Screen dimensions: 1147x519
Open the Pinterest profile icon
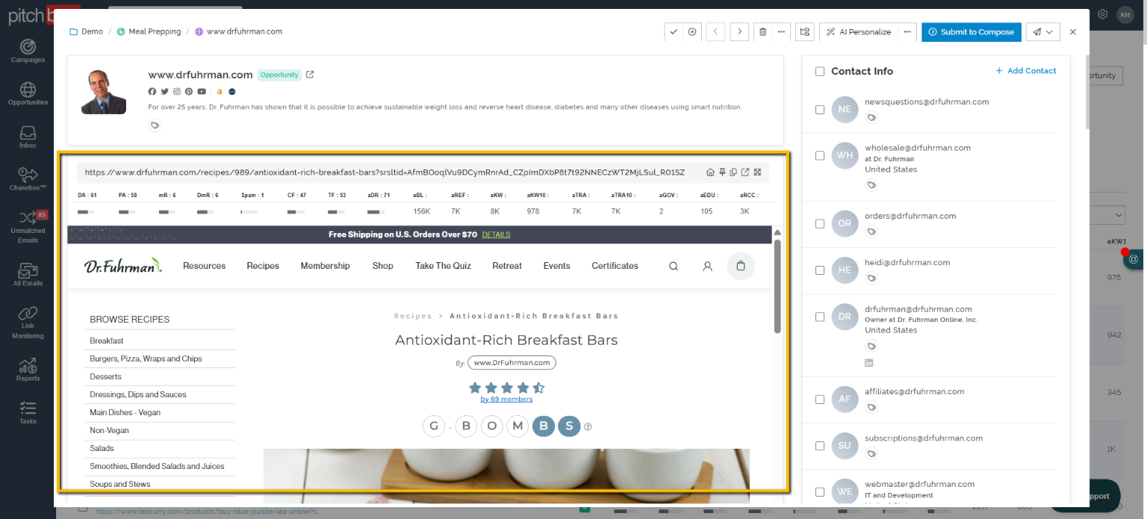[189, 91]
